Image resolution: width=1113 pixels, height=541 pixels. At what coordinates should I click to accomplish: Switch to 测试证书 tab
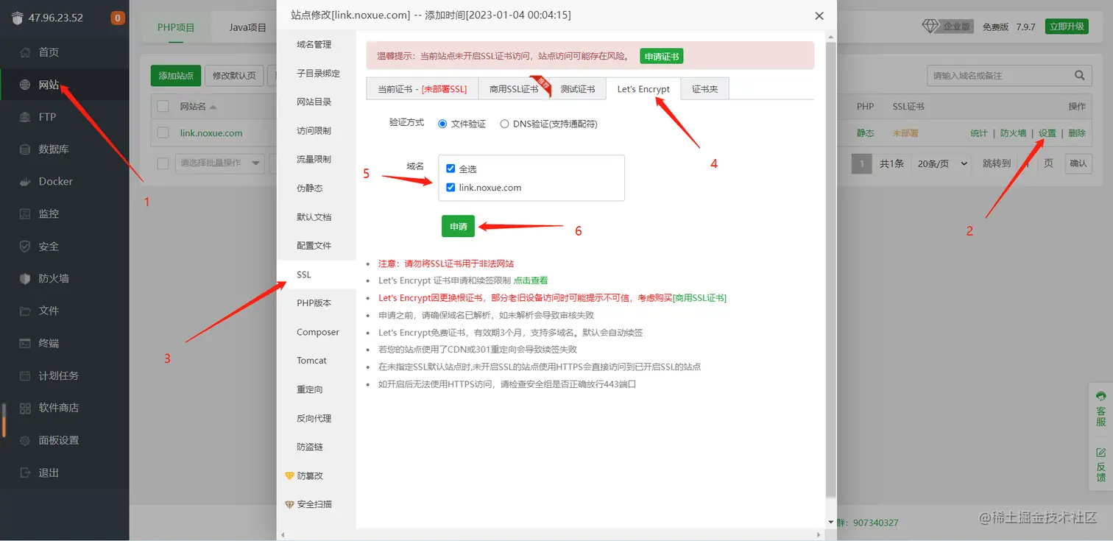click(578, 89)
